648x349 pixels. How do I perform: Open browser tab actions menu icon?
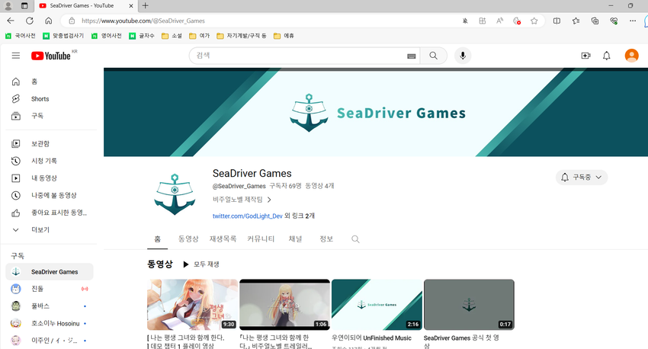coord(24,6)
